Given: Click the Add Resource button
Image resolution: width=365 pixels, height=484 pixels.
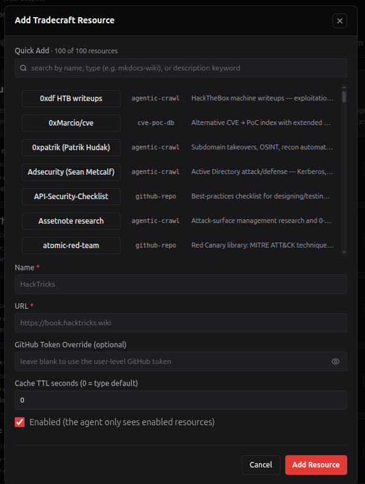Looking at the screenshot, I should click(x=316, y=465).
